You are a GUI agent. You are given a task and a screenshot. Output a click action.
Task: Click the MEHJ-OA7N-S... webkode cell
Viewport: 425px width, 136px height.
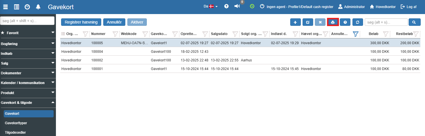click(x=134, y=43)
